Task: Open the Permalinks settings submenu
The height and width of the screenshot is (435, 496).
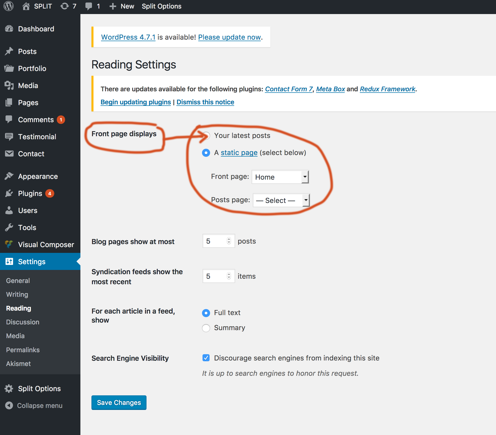Action: (23, 350)
